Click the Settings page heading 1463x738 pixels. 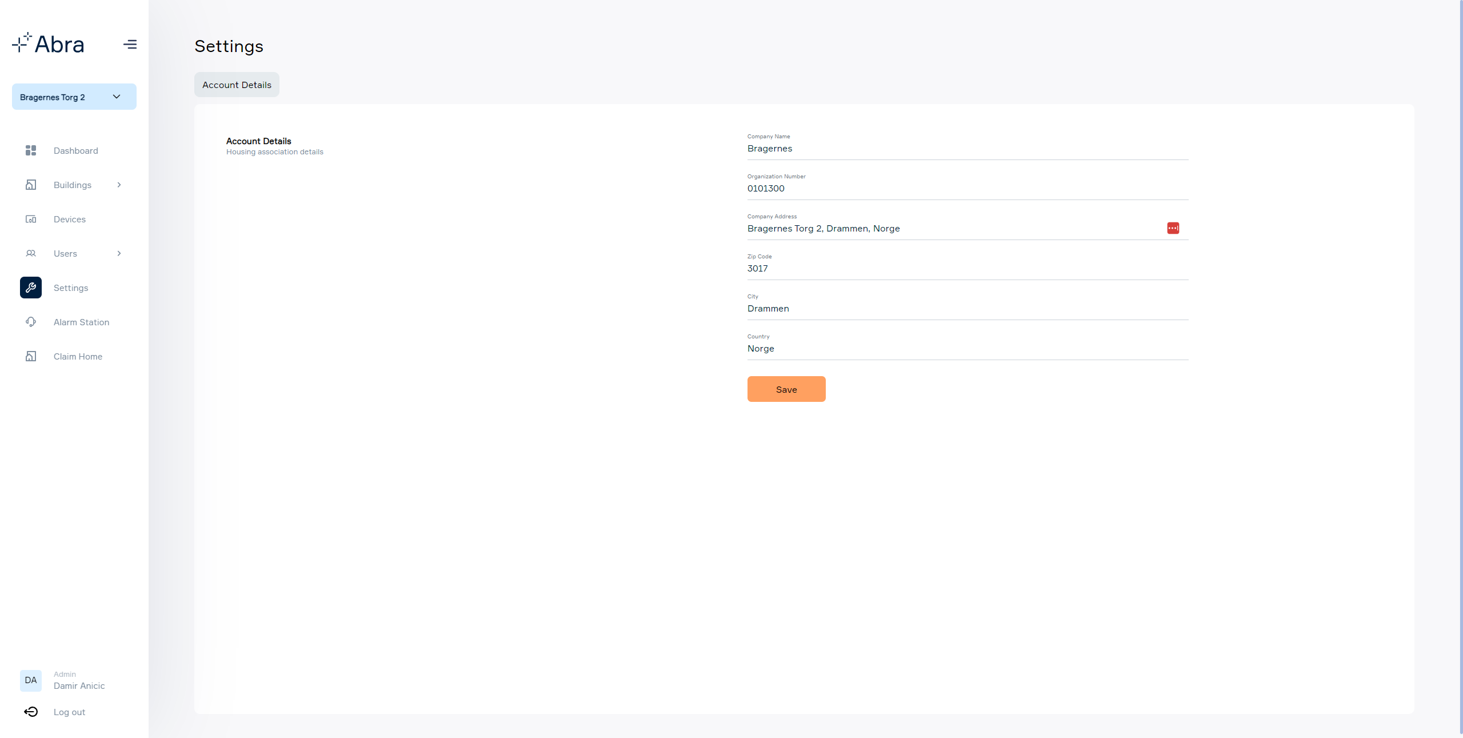pyautogui.click(x=229, y=46)
